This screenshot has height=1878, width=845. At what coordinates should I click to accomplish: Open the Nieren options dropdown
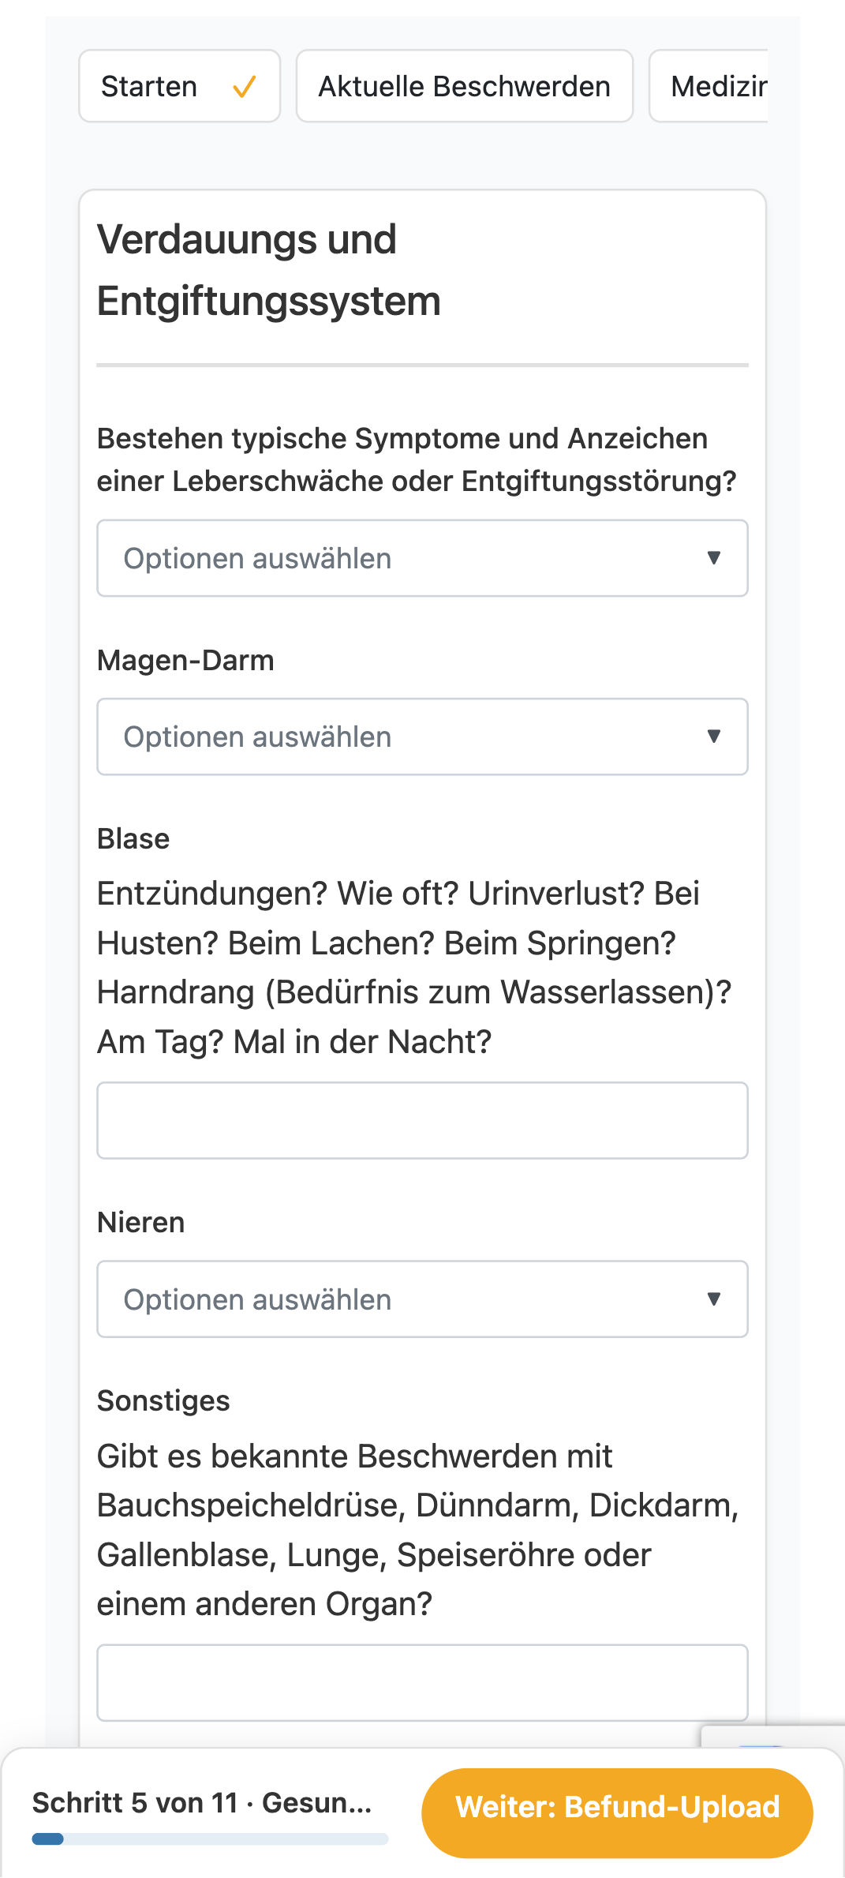point(422,1299)
